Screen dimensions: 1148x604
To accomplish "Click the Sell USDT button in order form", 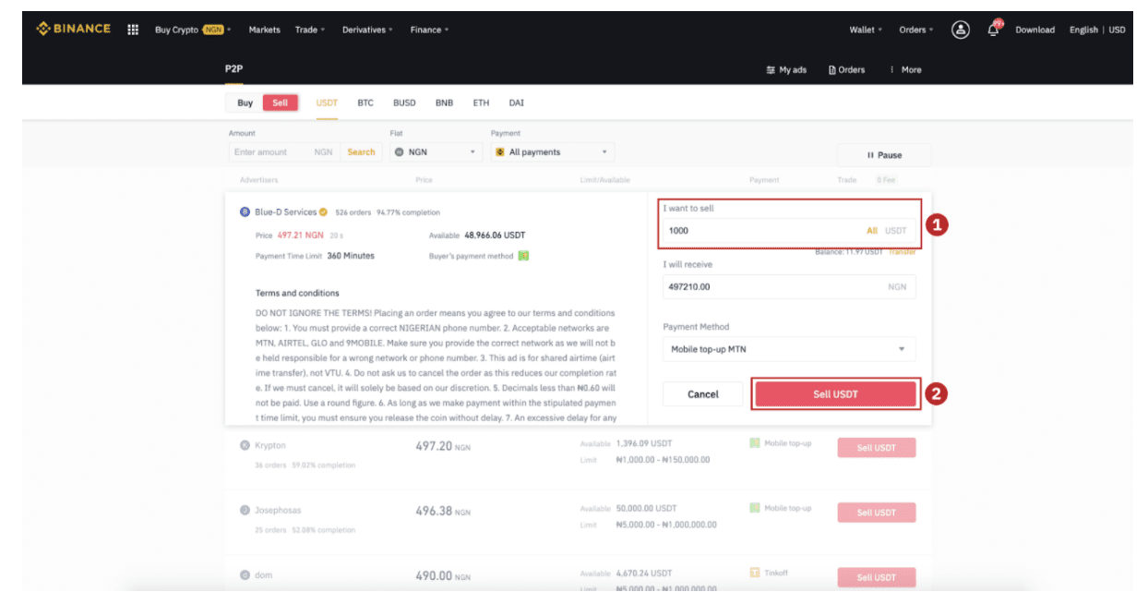I will click(835, 394).
